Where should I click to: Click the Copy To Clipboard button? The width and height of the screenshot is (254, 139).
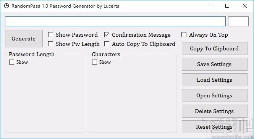(x=215, y=48)
